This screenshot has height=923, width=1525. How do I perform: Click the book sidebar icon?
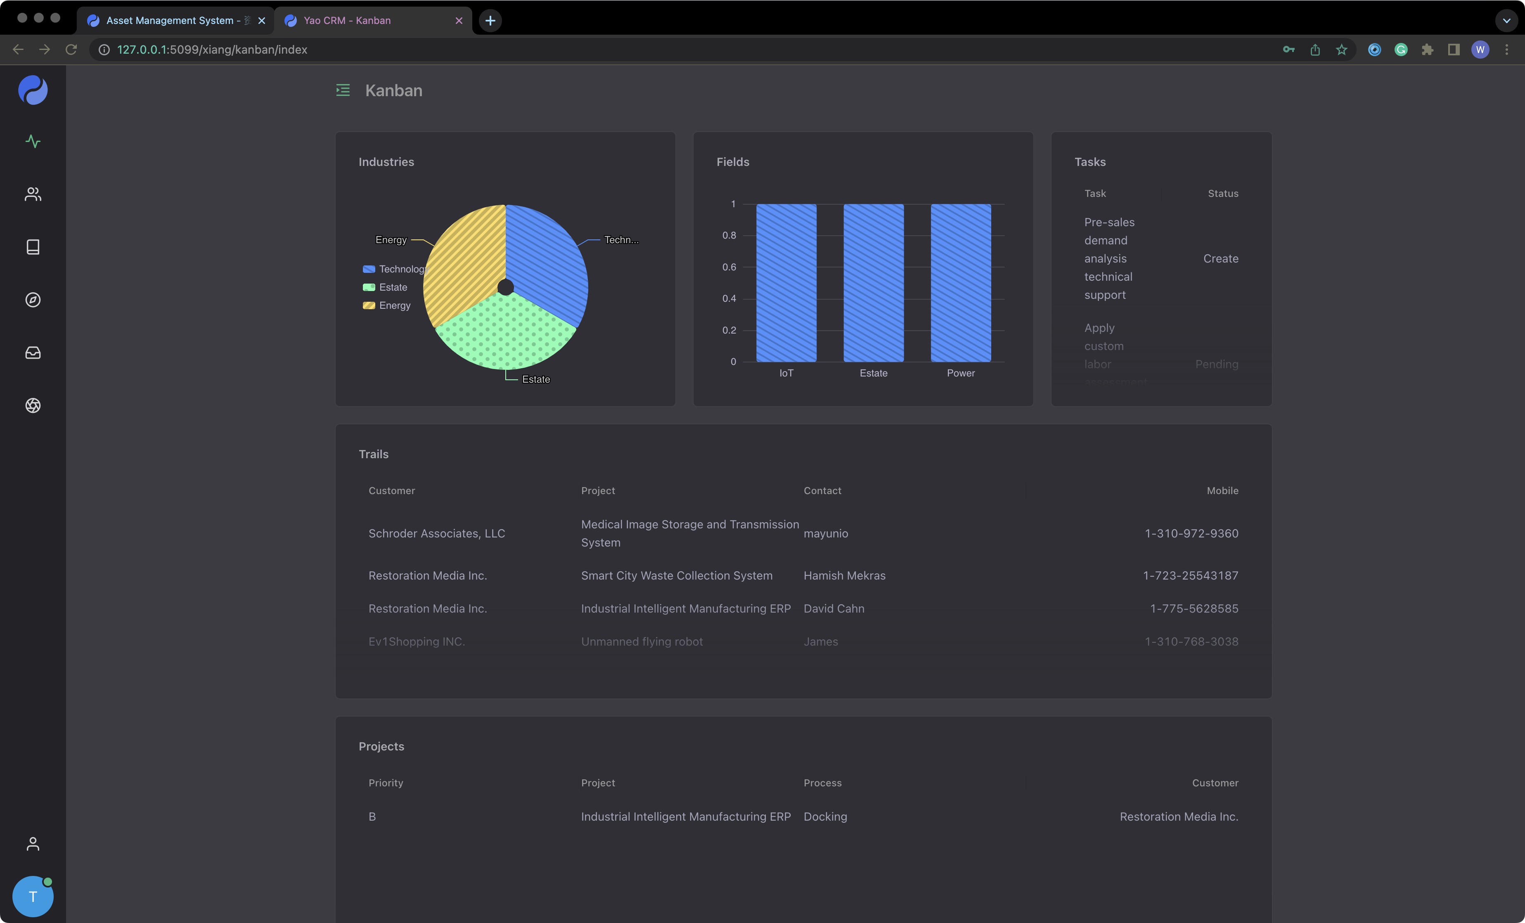tap(33, 247)
